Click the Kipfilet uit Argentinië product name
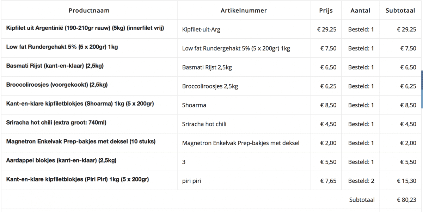Image resolution: width=423 pixels, height=212 pixels. pos(85,28)
